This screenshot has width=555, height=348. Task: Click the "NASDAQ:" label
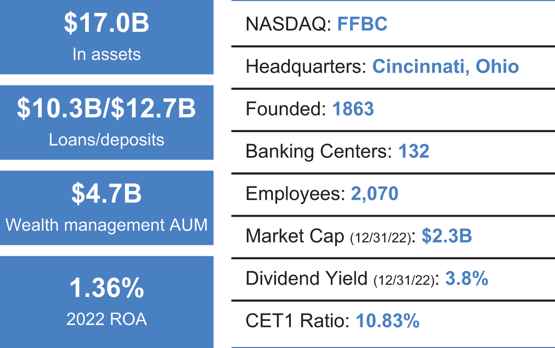click(x=289, y=24)
